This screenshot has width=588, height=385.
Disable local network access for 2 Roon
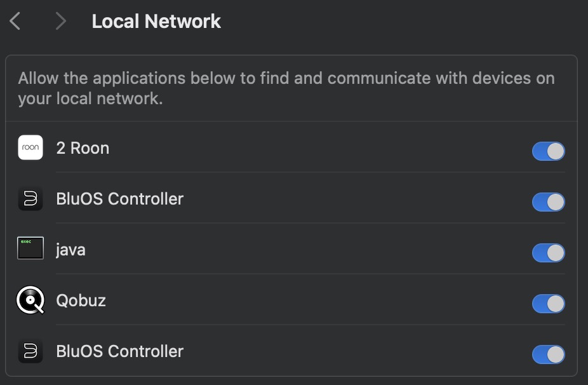click(548, 151)
